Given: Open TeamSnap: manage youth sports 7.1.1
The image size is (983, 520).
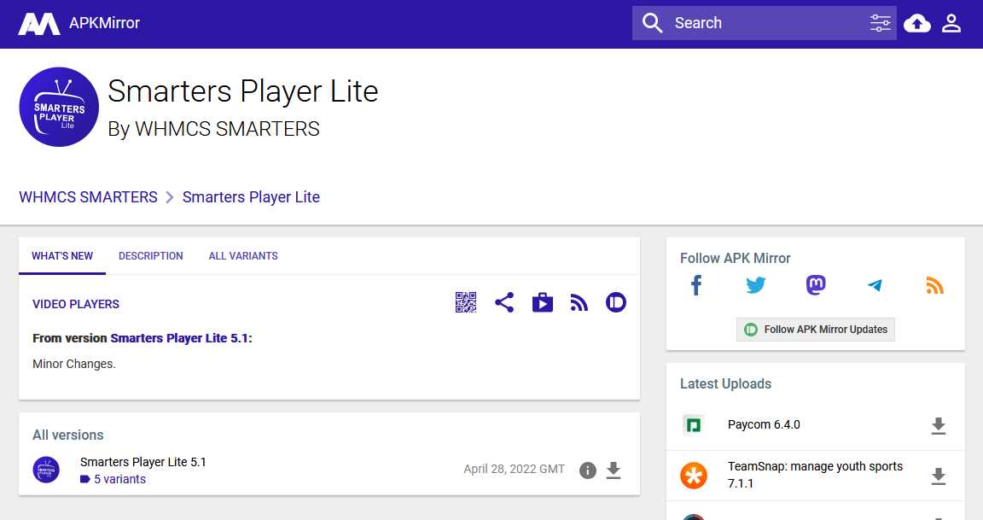Looking at the screenshot, I should pos(815,475).
